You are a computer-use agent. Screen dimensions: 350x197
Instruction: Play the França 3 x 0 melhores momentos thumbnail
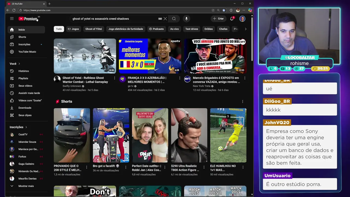tap(150, 56)
